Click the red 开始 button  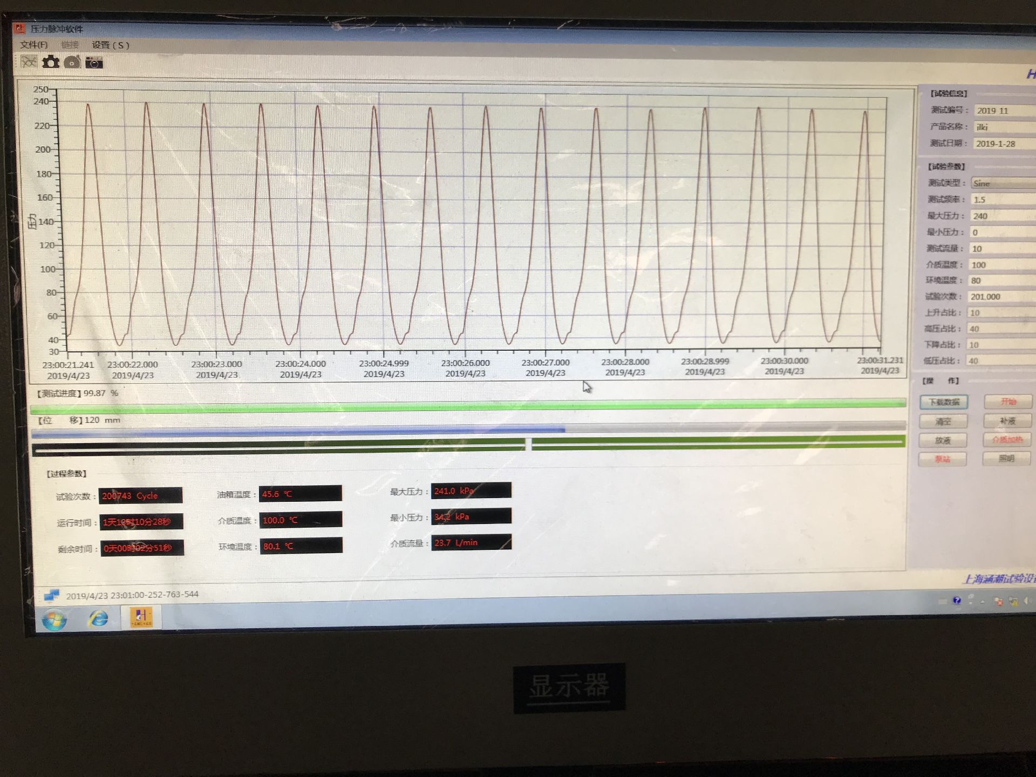[x=1008, y=401]
